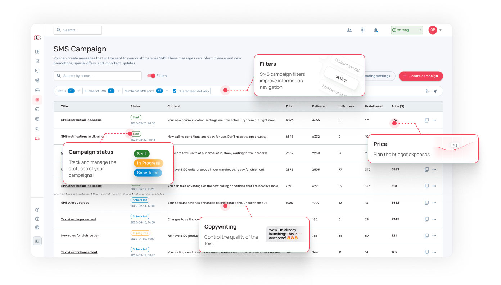Open the dashboard icon in sidebar
Screen dimensions: 501x285
coord(37,51)
